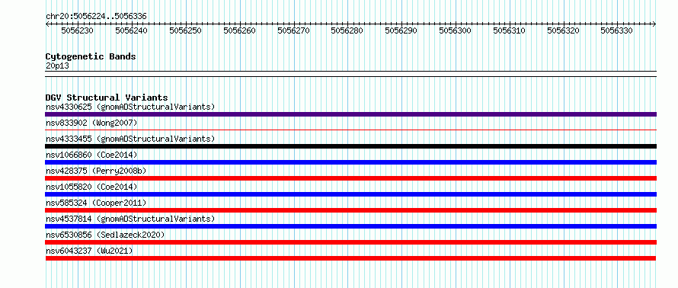Click the nsv4330625 gnomADStructuralVariants label
The width and height of the screenshot is (678, 288).
coord(130,107)
